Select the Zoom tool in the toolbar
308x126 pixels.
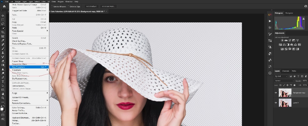[x=3, y=98]
